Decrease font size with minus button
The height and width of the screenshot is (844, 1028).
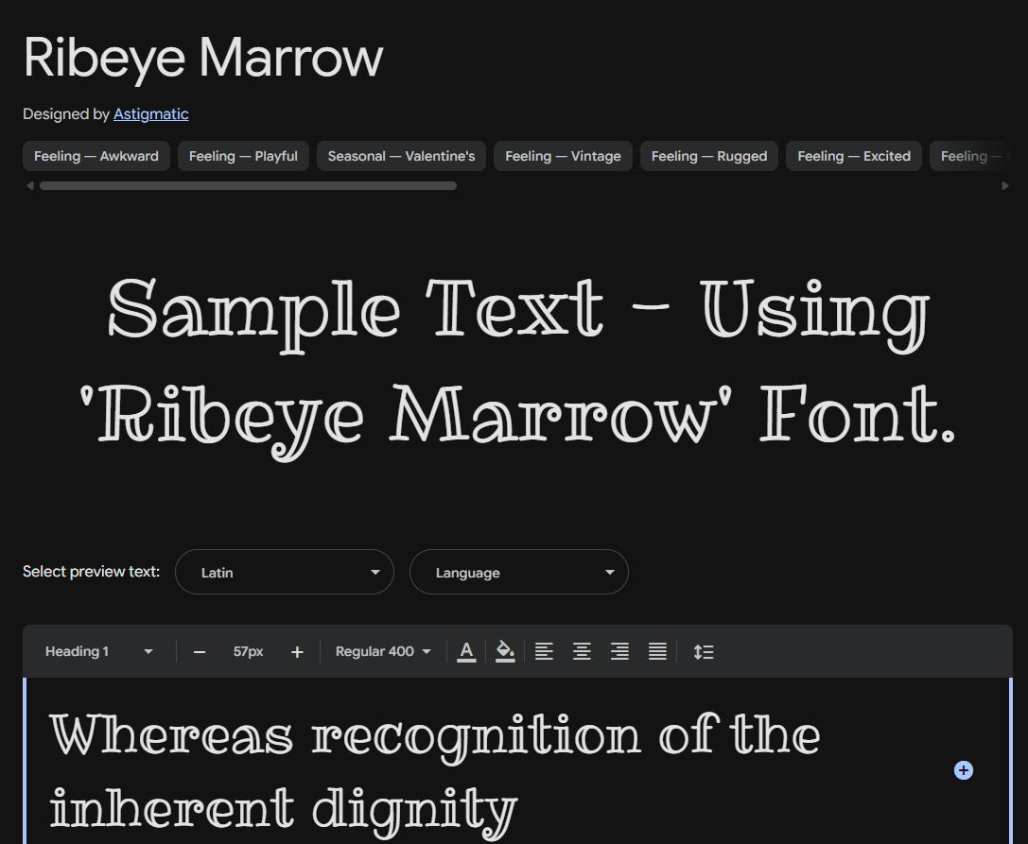[x=200, y=652]
